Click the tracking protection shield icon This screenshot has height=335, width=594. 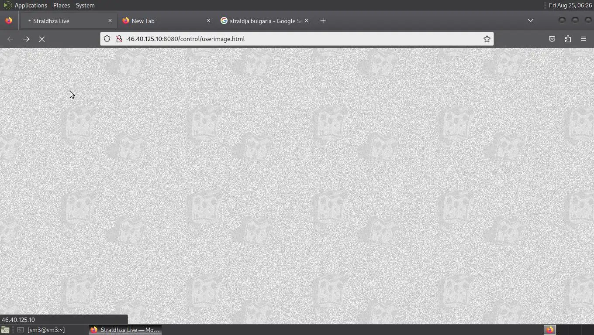tap(107, 39)
